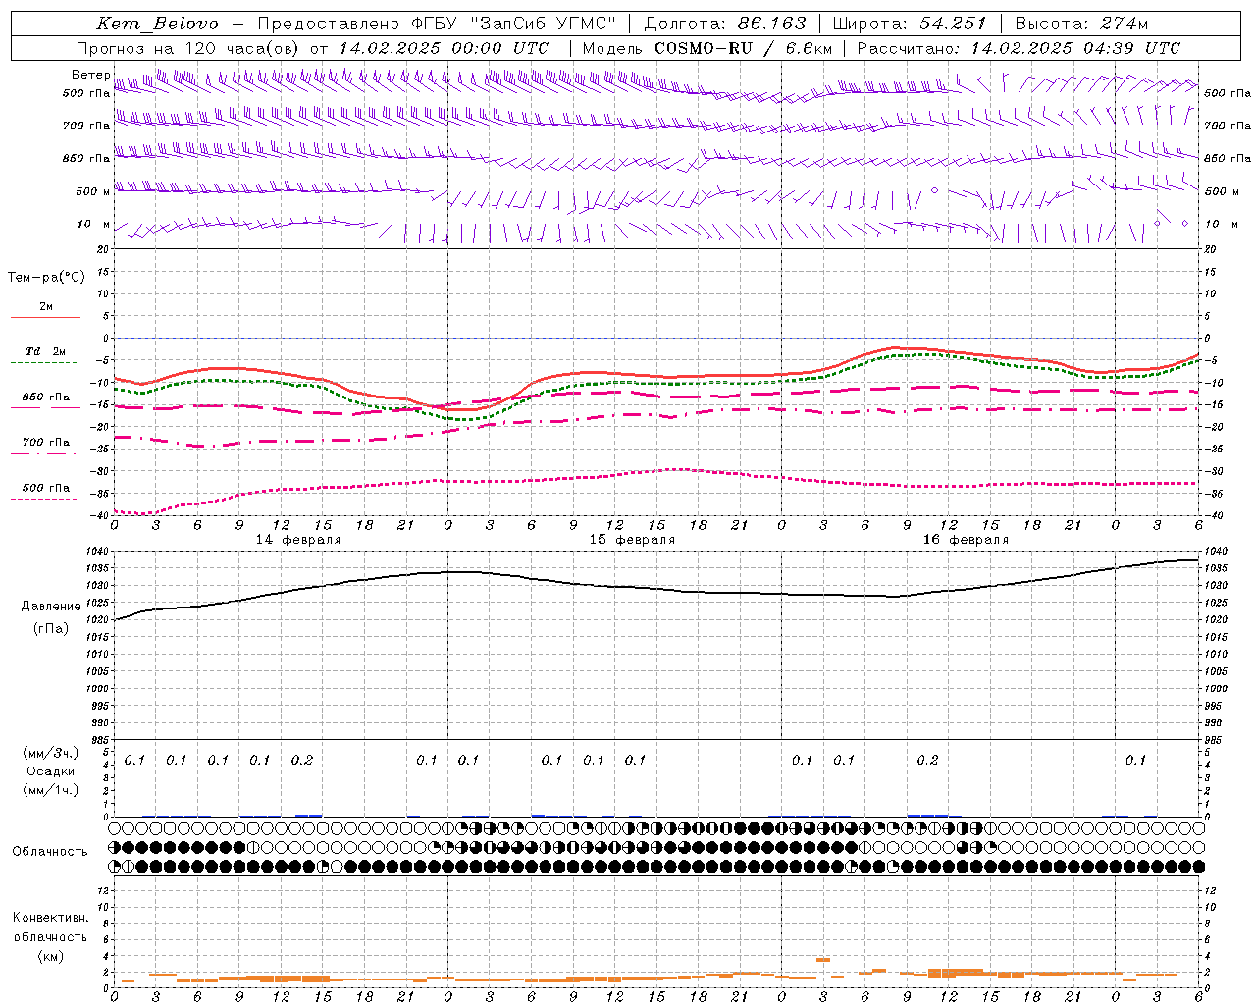The height and width of the screenshot is (1005, 1256).
Task: Click the blue precipitation bar on 16 февраля
Action: point(927,815)
